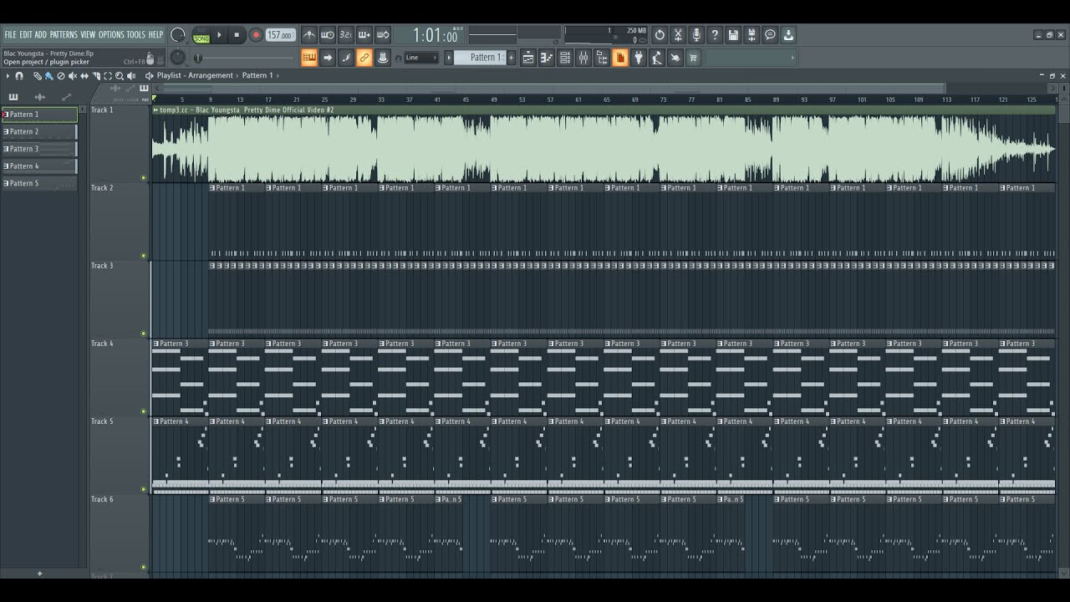Open the news chat bubble icon

[x=770, y=35]
